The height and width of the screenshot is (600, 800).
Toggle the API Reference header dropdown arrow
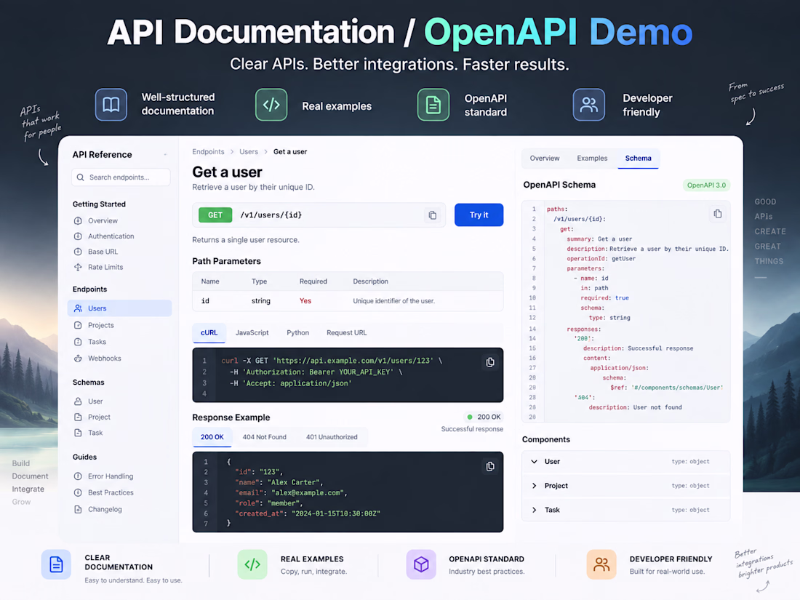165,155
